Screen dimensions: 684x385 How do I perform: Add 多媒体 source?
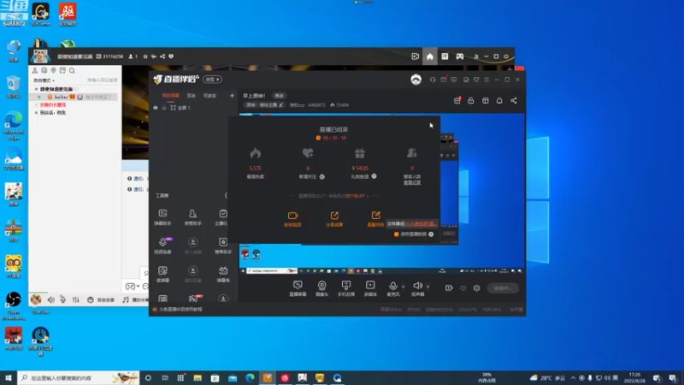pos(370,288)
